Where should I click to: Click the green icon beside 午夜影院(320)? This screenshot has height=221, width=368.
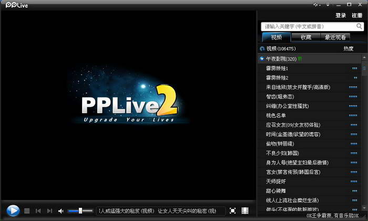point(300,59)
